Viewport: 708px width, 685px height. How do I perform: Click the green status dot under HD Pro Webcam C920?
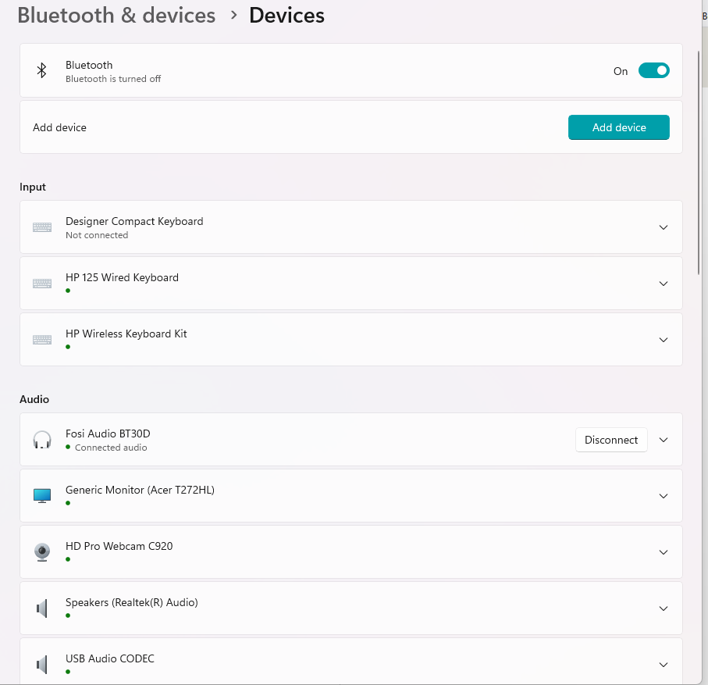[x=68, y=559]
